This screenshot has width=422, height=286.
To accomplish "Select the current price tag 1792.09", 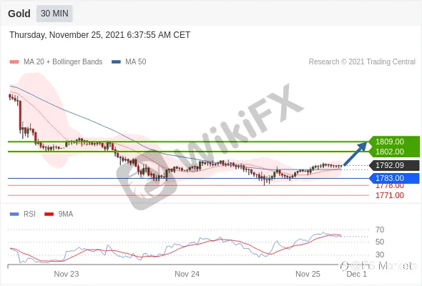I will 395,165.
